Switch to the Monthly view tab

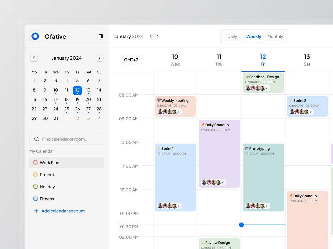tap(275, 36)
